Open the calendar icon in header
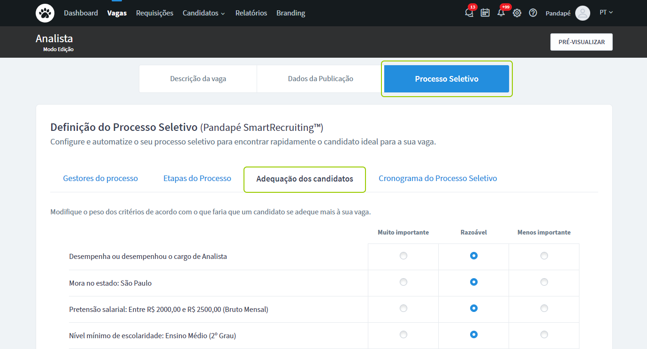 pyautogui.click(x=485, y=13)
